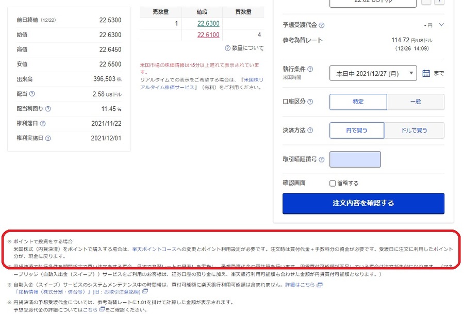Select 一般 account type
This screenshot has height=314, width=464.
[416, 102]
